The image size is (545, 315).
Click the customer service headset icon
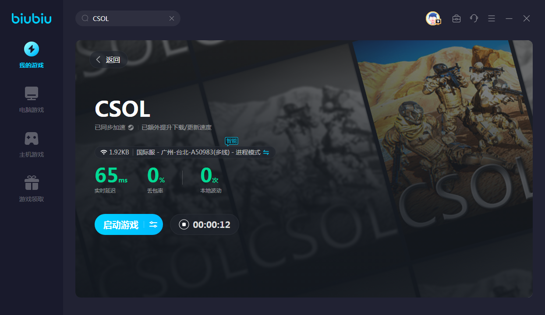pos(474,18)
